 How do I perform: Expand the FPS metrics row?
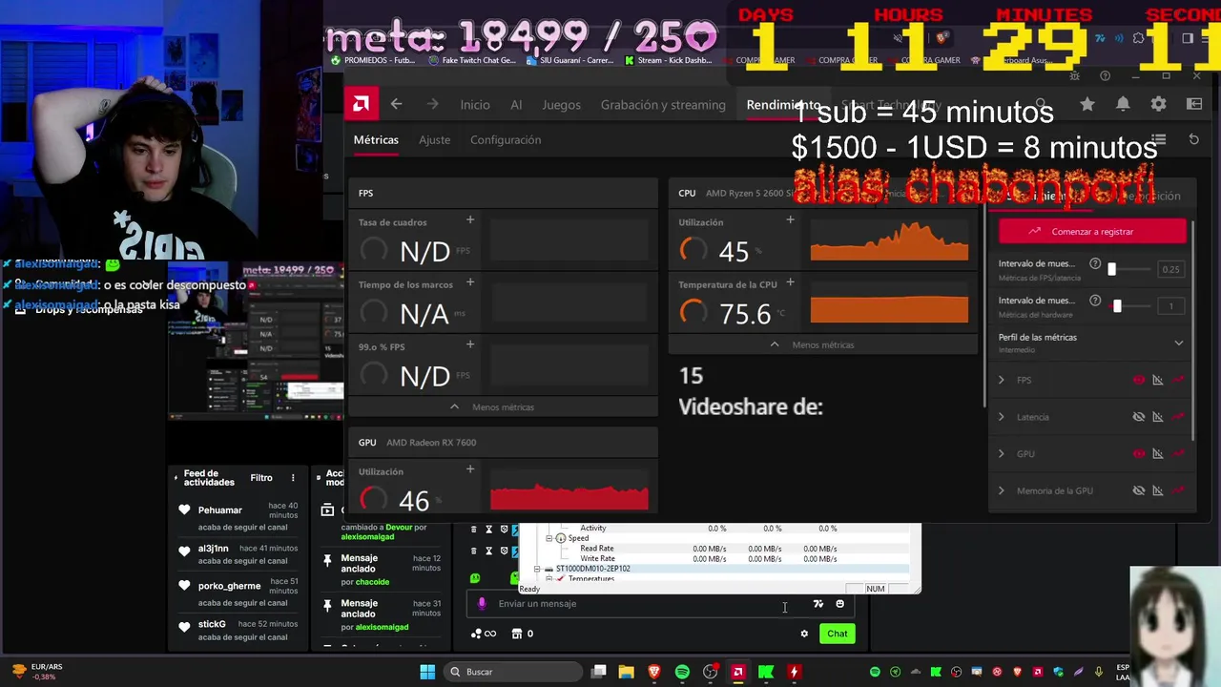click(1001, 380)
